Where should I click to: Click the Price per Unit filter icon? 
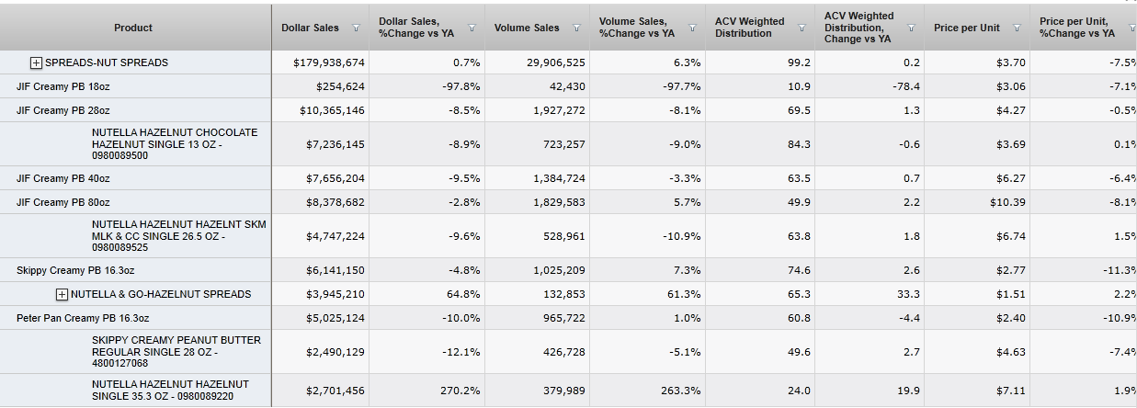click(1017, 28)
